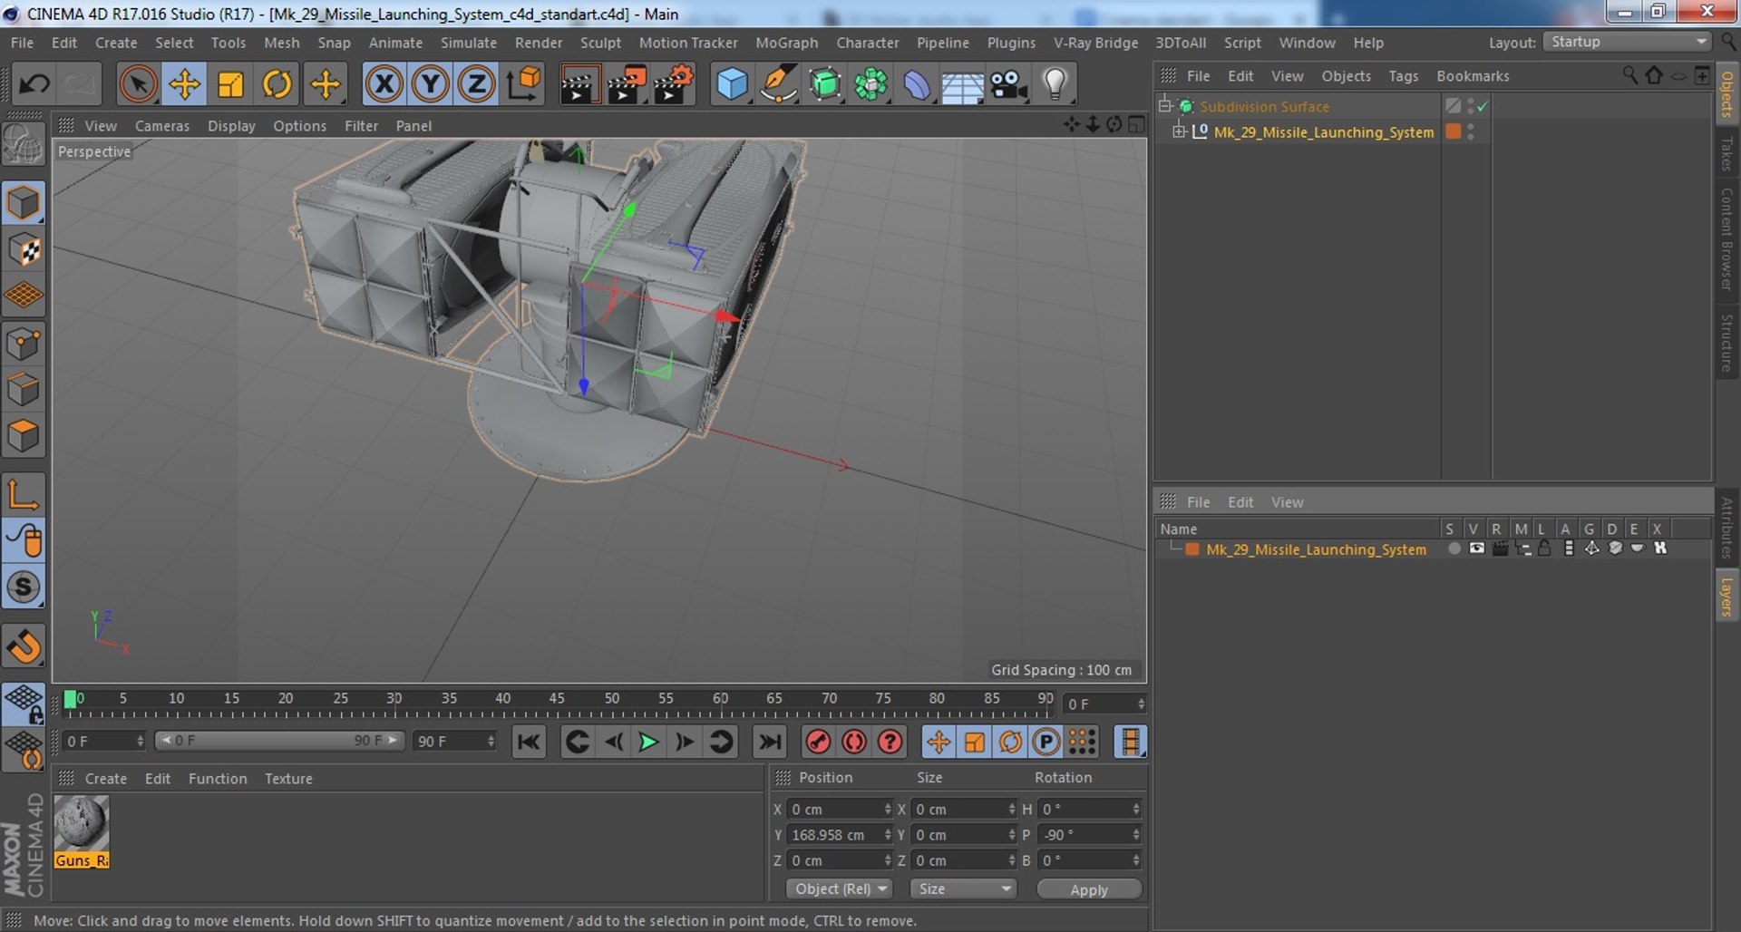Select the Rotate tool
This screenshot has width=1741, height=932.
coord(277,84)
